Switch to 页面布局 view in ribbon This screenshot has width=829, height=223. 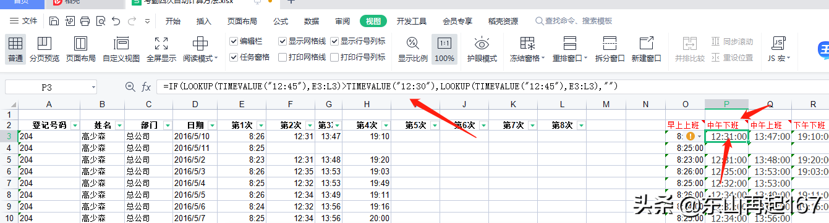81,49
